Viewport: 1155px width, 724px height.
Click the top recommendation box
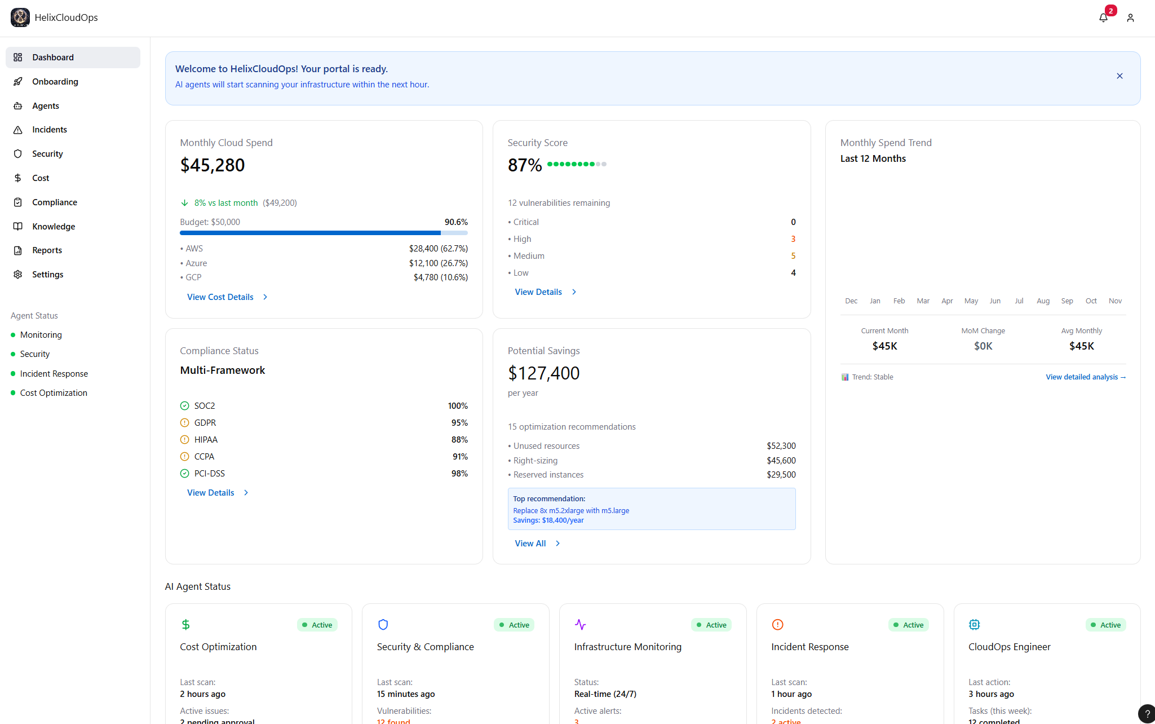pyautogui.click(x=651, y=509)
